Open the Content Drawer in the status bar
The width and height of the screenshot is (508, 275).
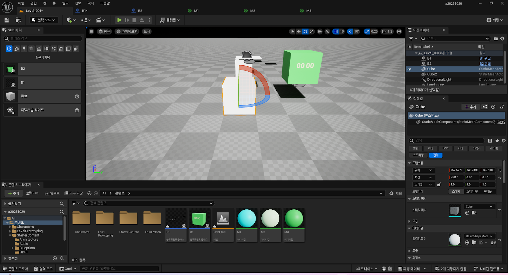[x=16, y=269]
